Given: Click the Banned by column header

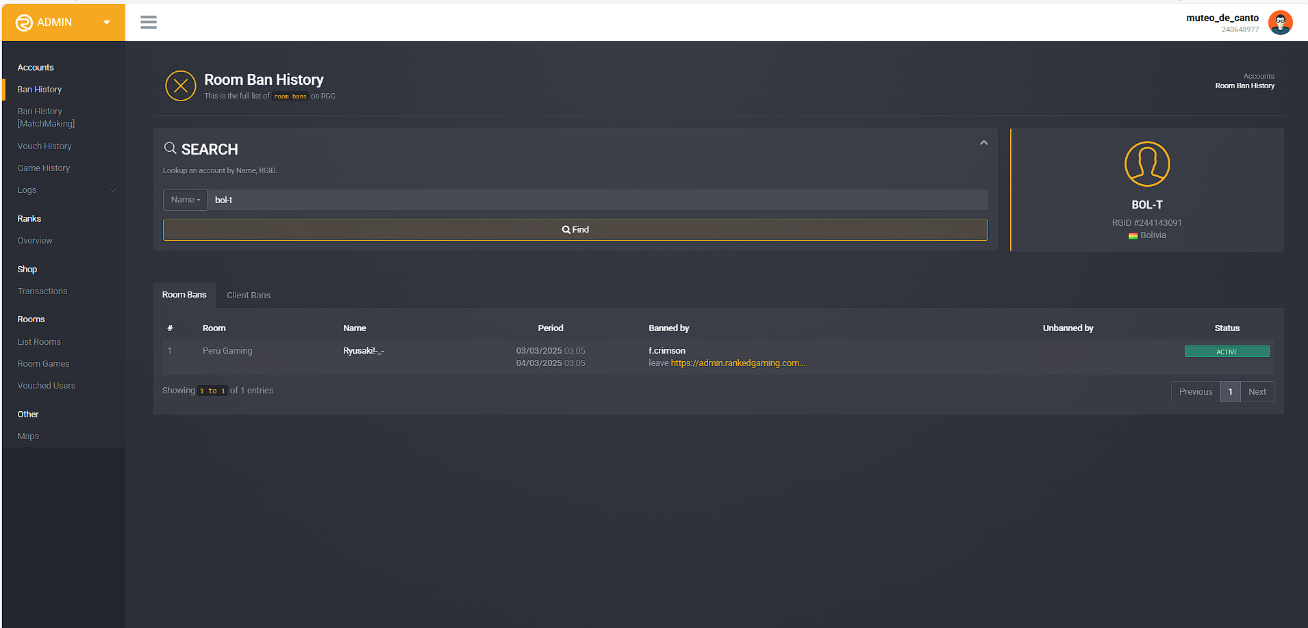Looking at the screenshot, I should point(669,328).
